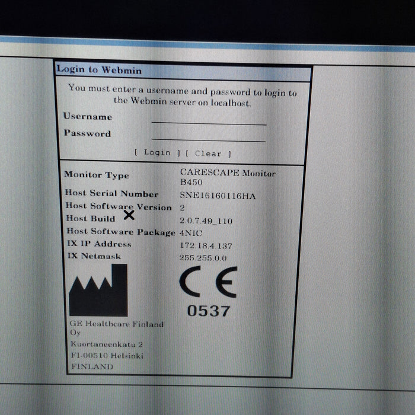Click the Kuortaneenkatu 2 address line

click(106, 344)
